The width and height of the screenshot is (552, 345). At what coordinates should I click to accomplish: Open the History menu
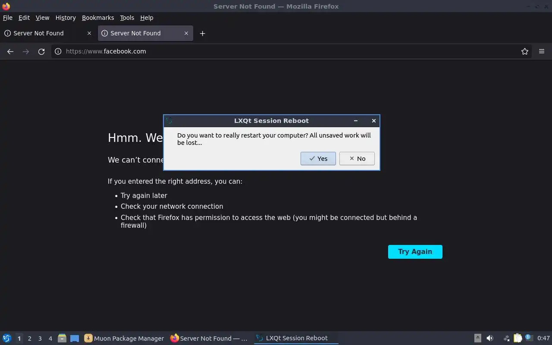coord(66,18)
